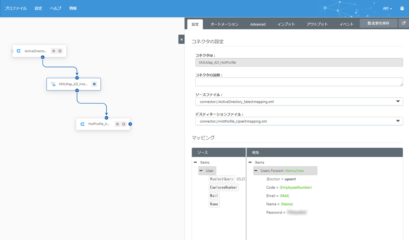Open the API dropdown menu
This screenshot has width=409, height=240.
(388, 8)
